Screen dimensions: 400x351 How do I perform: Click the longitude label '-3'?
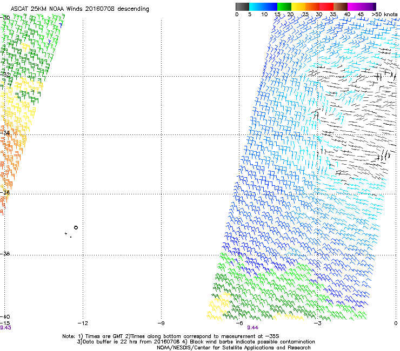(317, 323)
